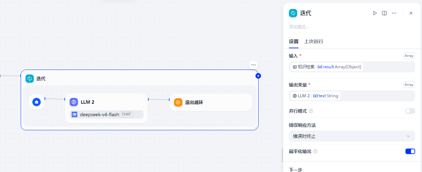
Task: Select the LLM 2 node
Action: [107, 108]
